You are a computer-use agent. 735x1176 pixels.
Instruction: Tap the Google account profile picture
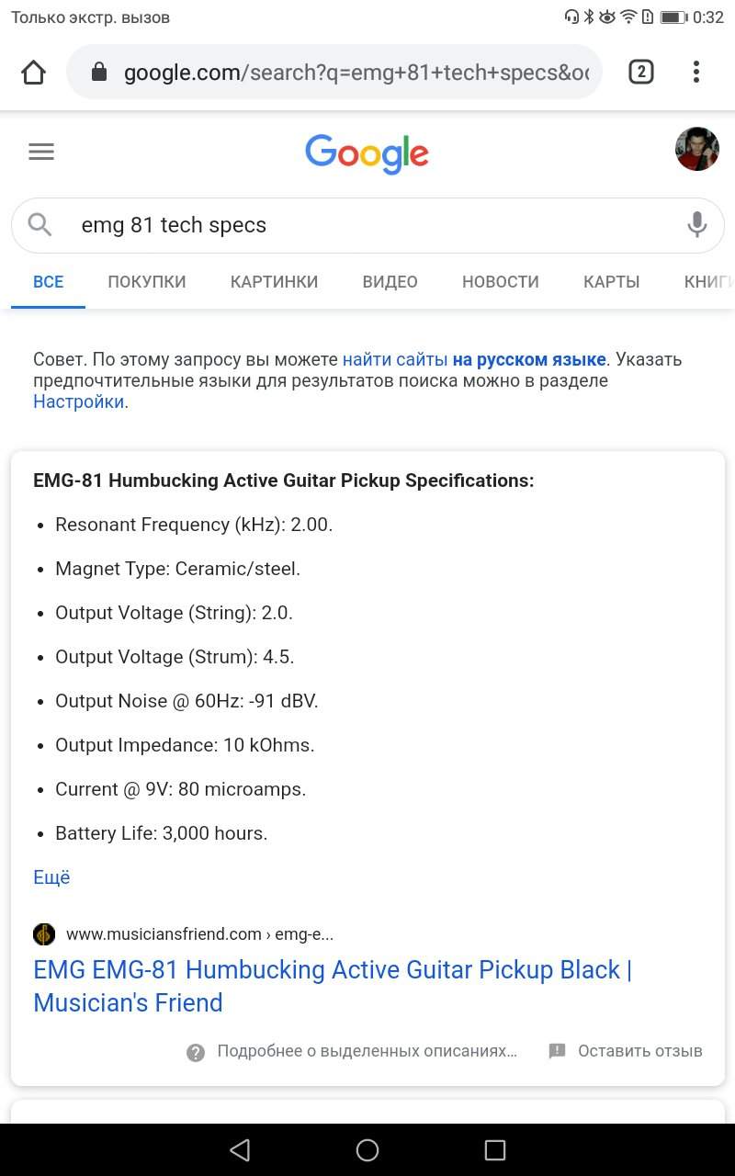(696, 149)
